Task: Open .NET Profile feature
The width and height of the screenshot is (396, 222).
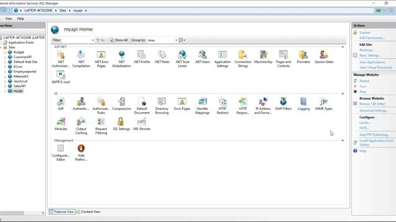Action: click(x=142, y=57)
